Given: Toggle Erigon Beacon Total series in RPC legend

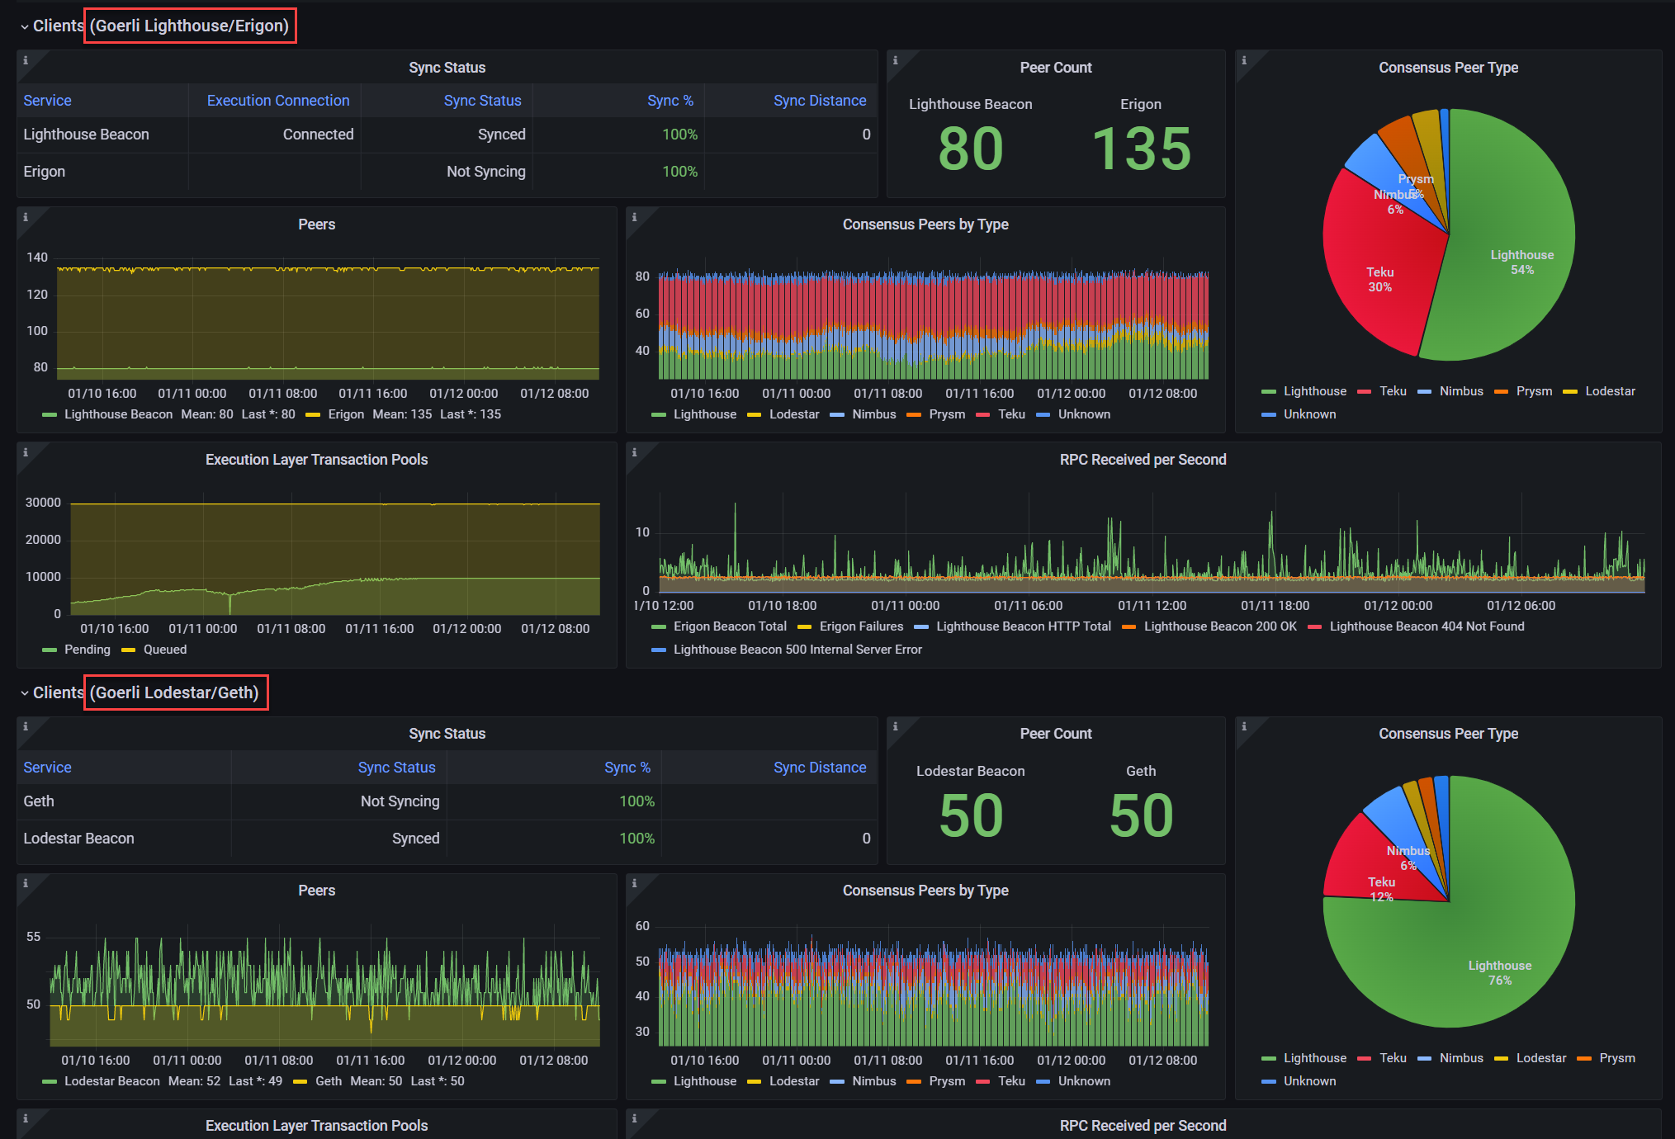Looking at the screenshot, I should [730, 626].
